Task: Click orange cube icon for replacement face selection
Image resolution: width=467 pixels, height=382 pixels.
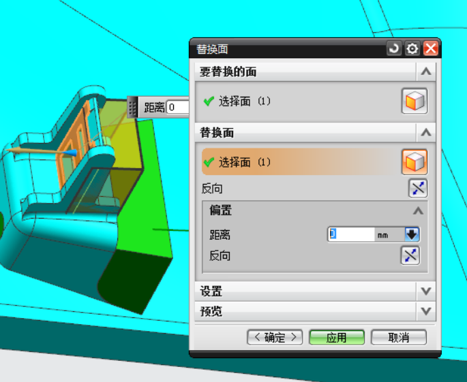Action: click(x=415, y=162)
